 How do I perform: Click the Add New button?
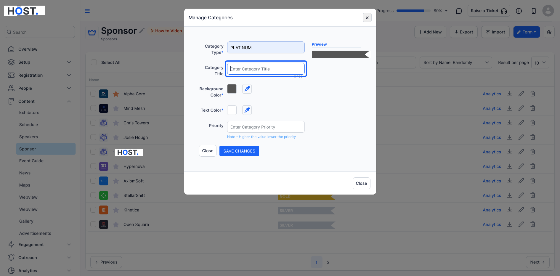[x=430, y=32]
